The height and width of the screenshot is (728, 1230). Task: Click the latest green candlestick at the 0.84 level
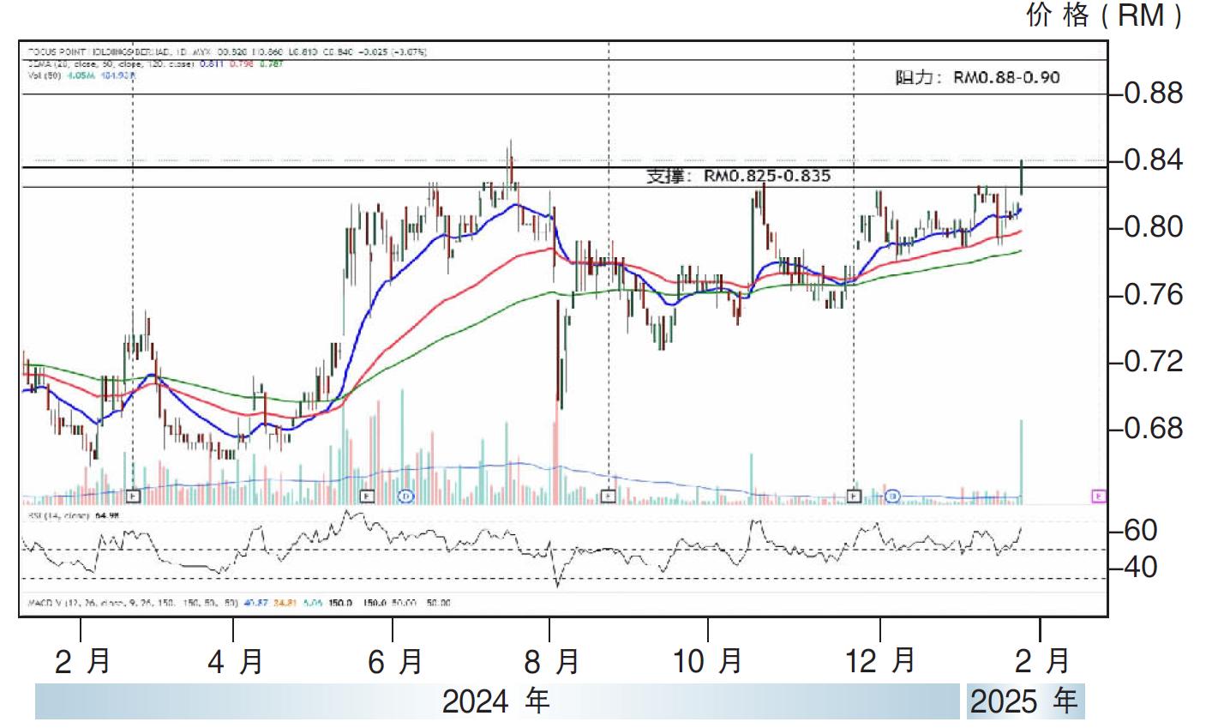coord(1021,177)
